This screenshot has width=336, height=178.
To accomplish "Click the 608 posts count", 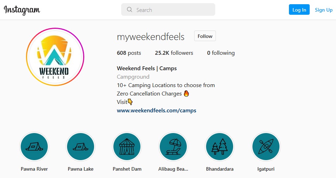I will coord(129,53).
